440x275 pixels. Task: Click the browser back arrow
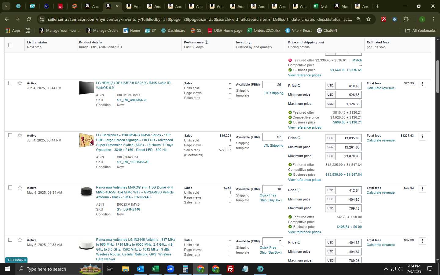click(x=7, y=19)
